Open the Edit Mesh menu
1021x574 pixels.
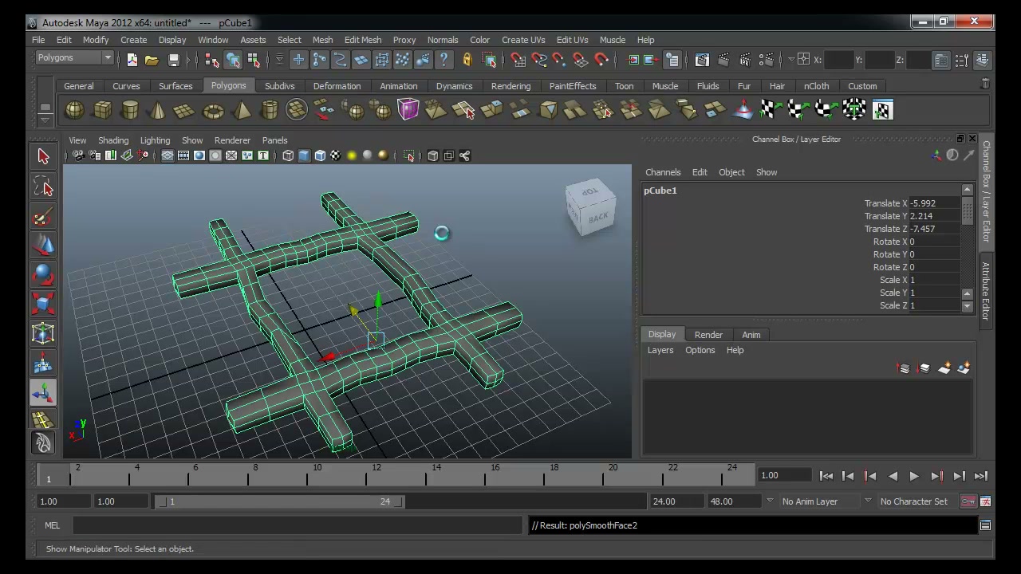[x=363, y=40]
